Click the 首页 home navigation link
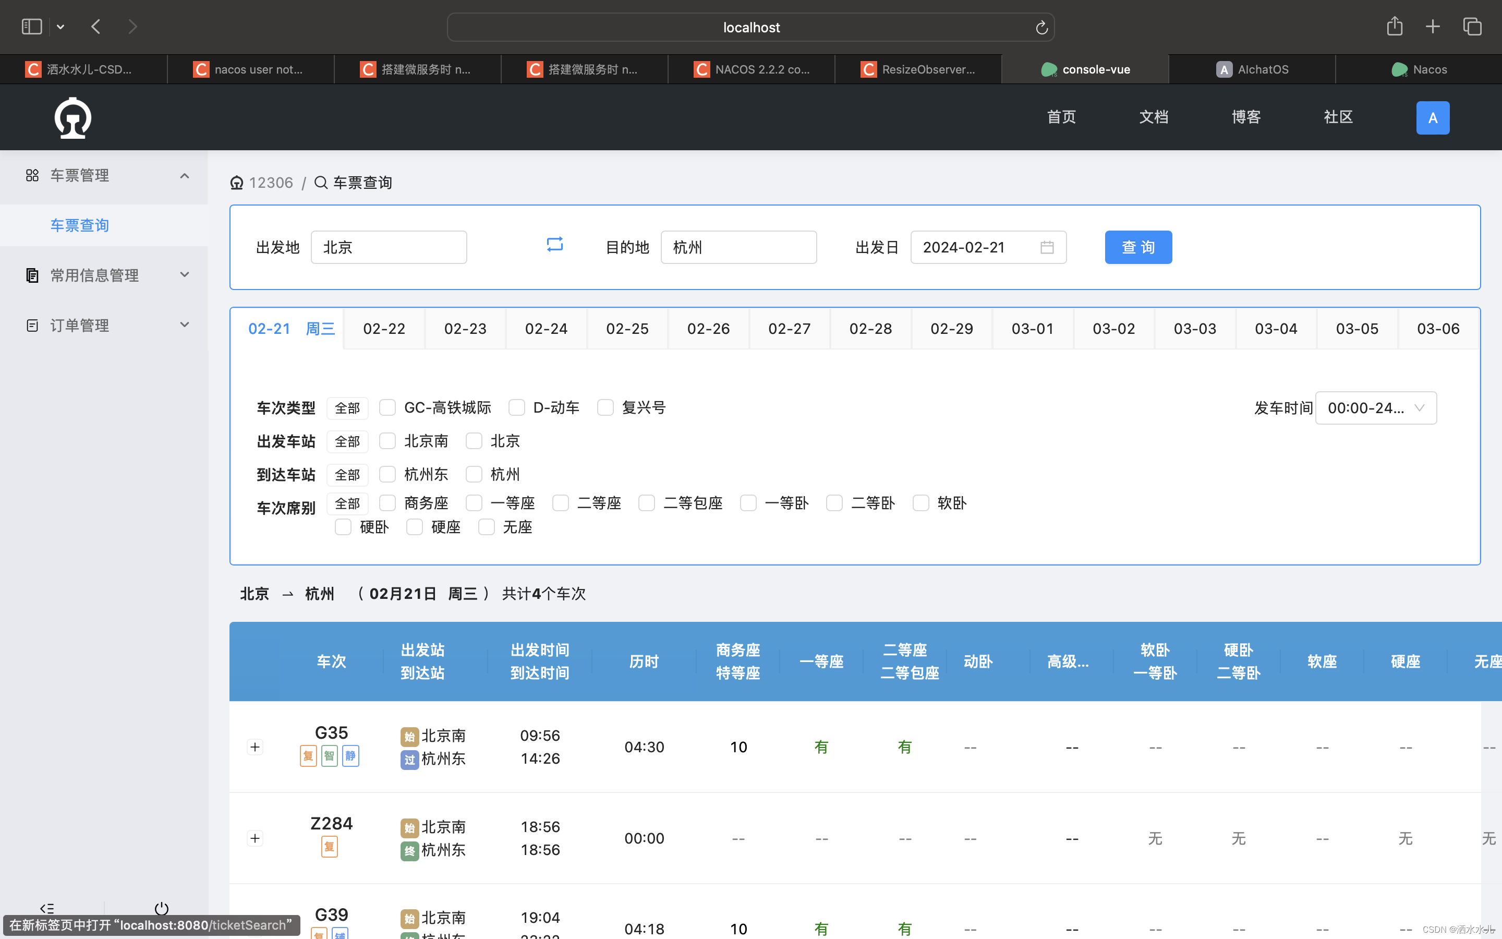 (1062, 117)
